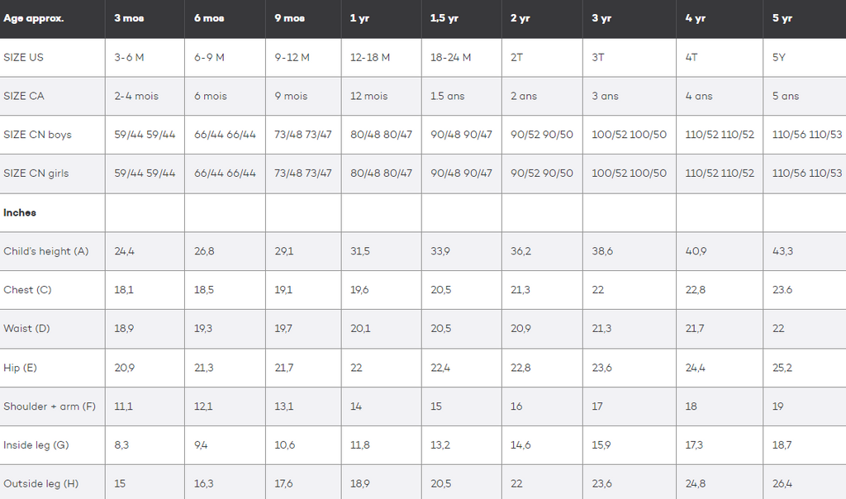Select the Waist (D) row label
Image resolution: width=846 pixels, height=499 pixels.
pyautogui.click(x=26, y=329)
